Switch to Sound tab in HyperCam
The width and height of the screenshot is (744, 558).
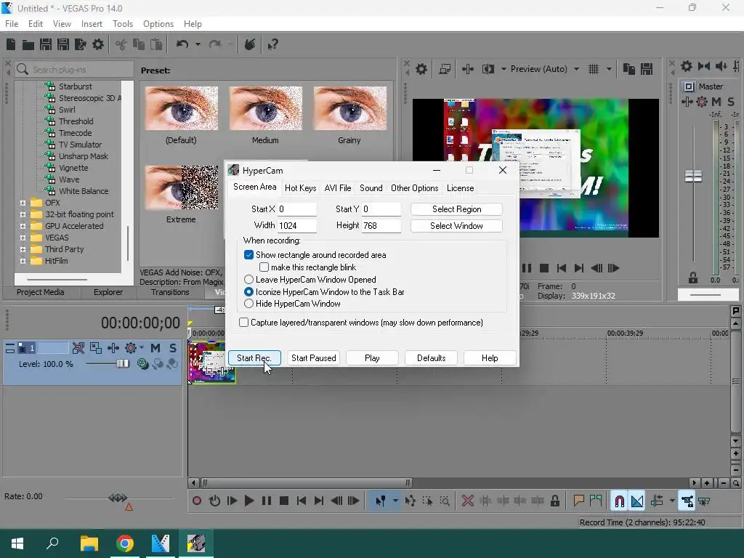[x=371, y=188]
